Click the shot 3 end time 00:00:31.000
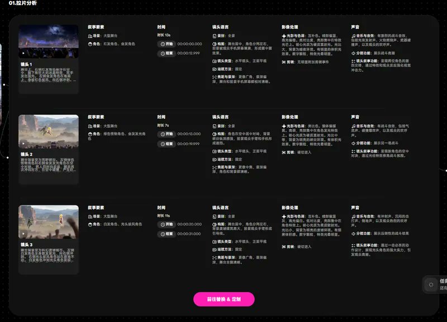The image size is (447, 322). click(189, 234)
